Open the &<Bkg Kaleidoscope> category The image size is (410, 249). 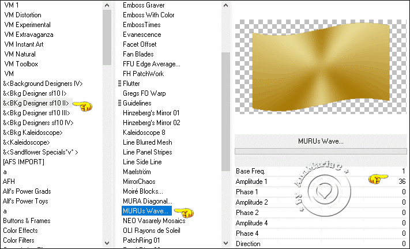point(33,133)
